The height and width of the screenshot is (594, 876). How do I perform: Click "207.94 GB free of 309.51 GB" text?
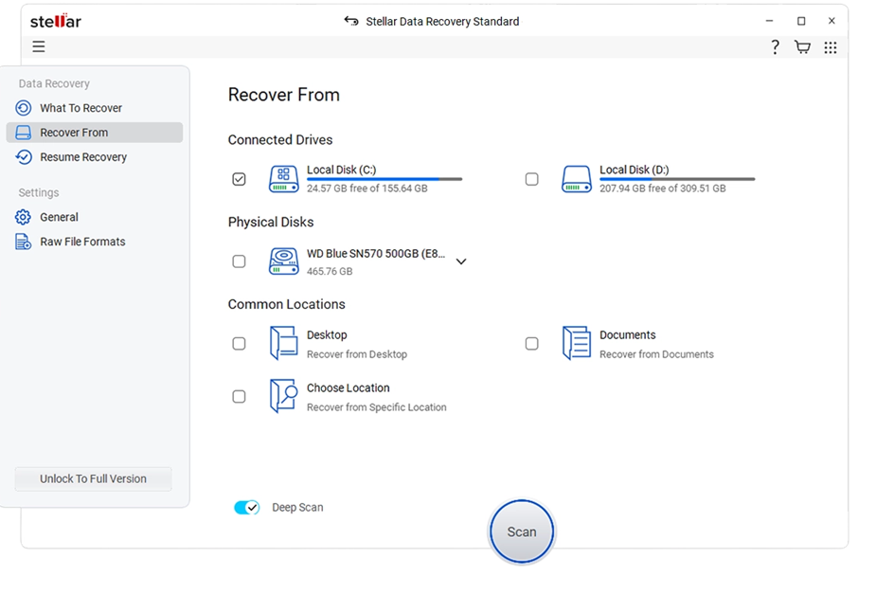pyautogui.click(x=663, y=189)
